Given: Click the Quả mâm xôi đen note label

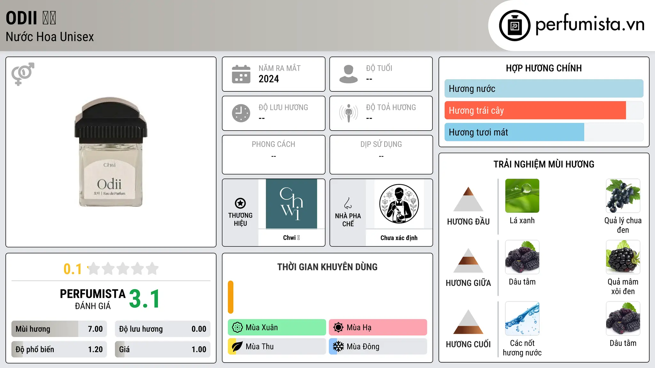Looking at the screenshot, I should (623, 287).
